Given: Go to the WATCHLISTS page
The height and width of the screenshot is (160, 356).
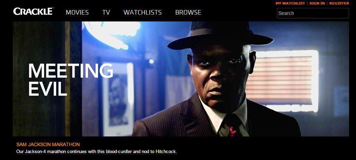Looking at the screenshot, I should (142, 12).
